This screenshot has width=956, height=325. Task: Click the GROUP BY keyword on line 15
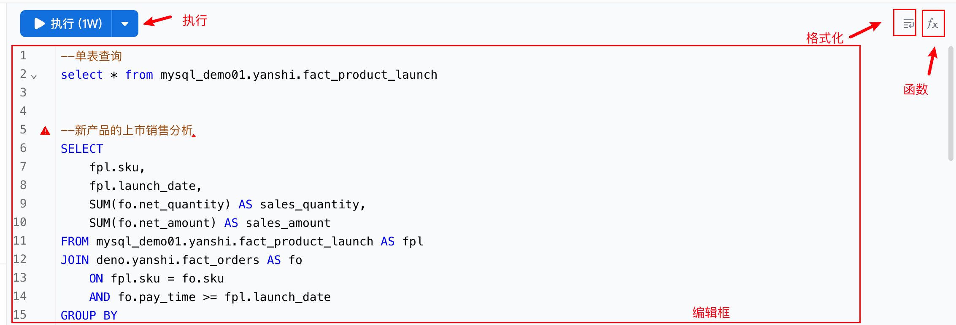pos(89,315)
